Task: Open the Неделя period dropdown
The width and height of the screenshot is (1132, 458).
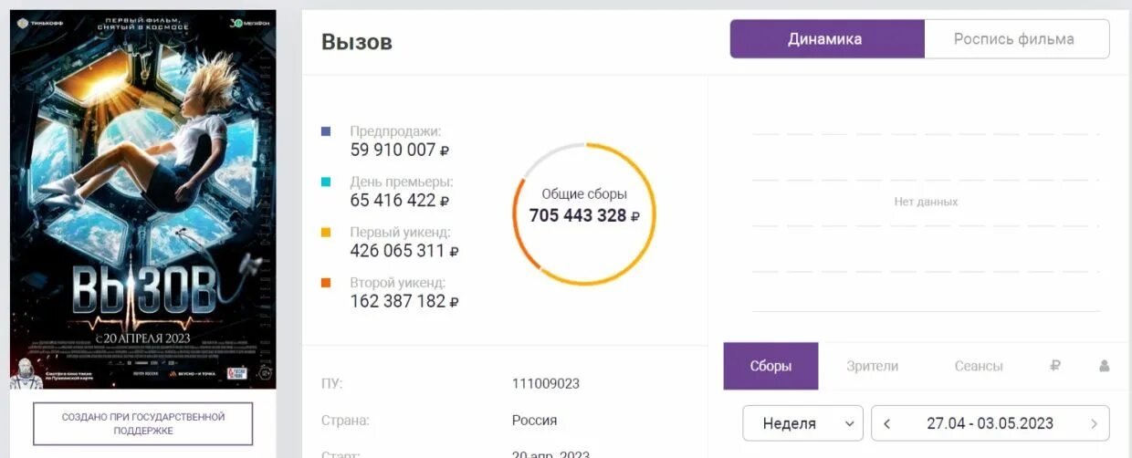Action: 802,423
